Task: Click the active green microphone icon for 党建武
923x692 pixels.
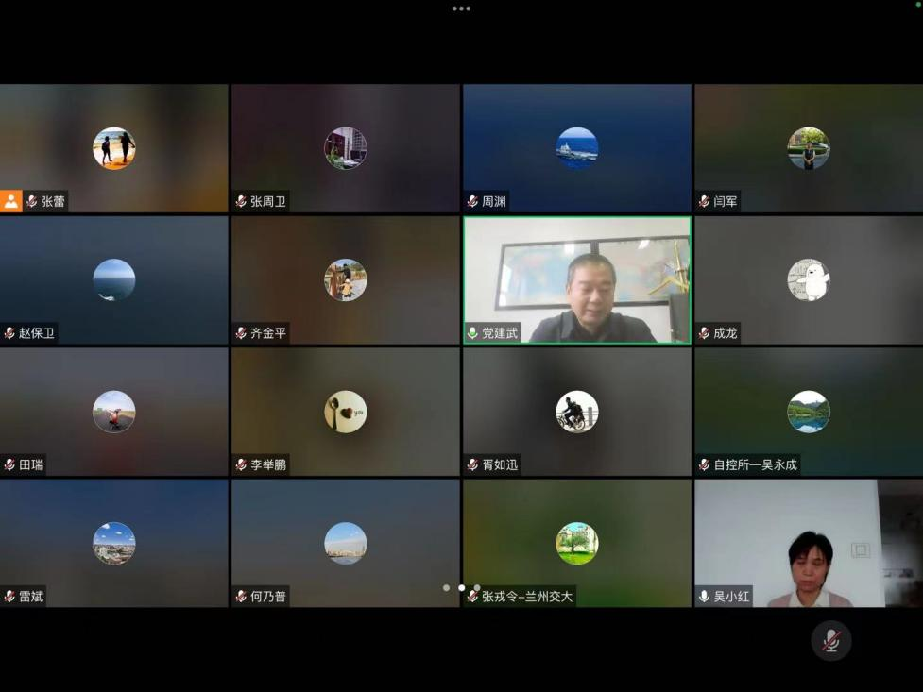Action: pyautogui.click(x=472, y=333)
